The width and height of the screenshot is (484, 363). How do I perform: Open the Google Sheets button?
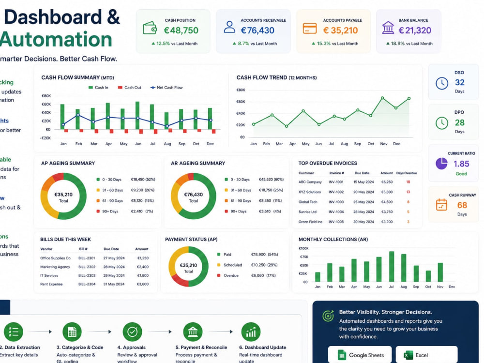[x=360, y=355]
